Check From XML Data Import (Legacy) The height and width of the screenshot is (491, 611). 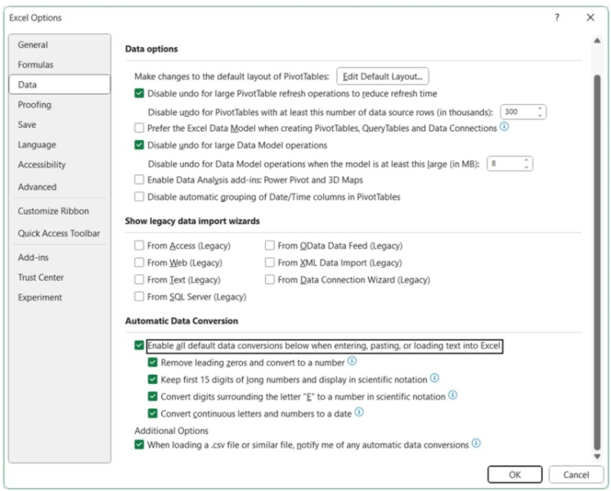pos(270,263)
